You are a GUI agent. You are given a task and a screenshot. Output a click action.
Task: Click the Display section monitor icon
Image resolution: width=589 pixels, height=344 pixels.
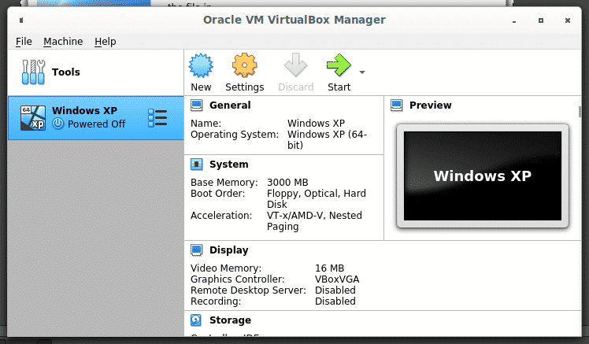coord(197,250)
